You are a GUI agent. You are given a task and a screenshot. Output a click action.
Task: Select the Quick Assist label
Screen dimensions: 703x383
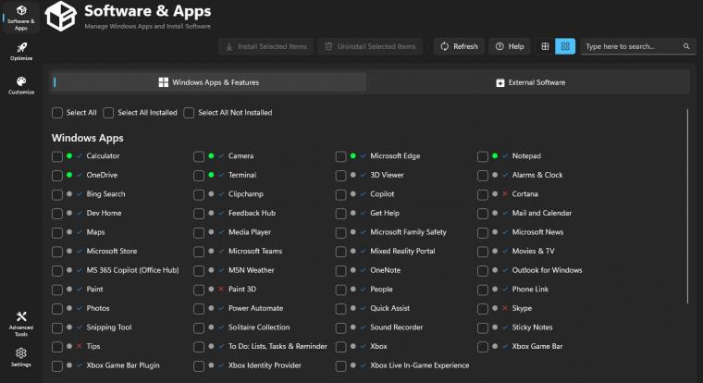[x=390, y=308]
